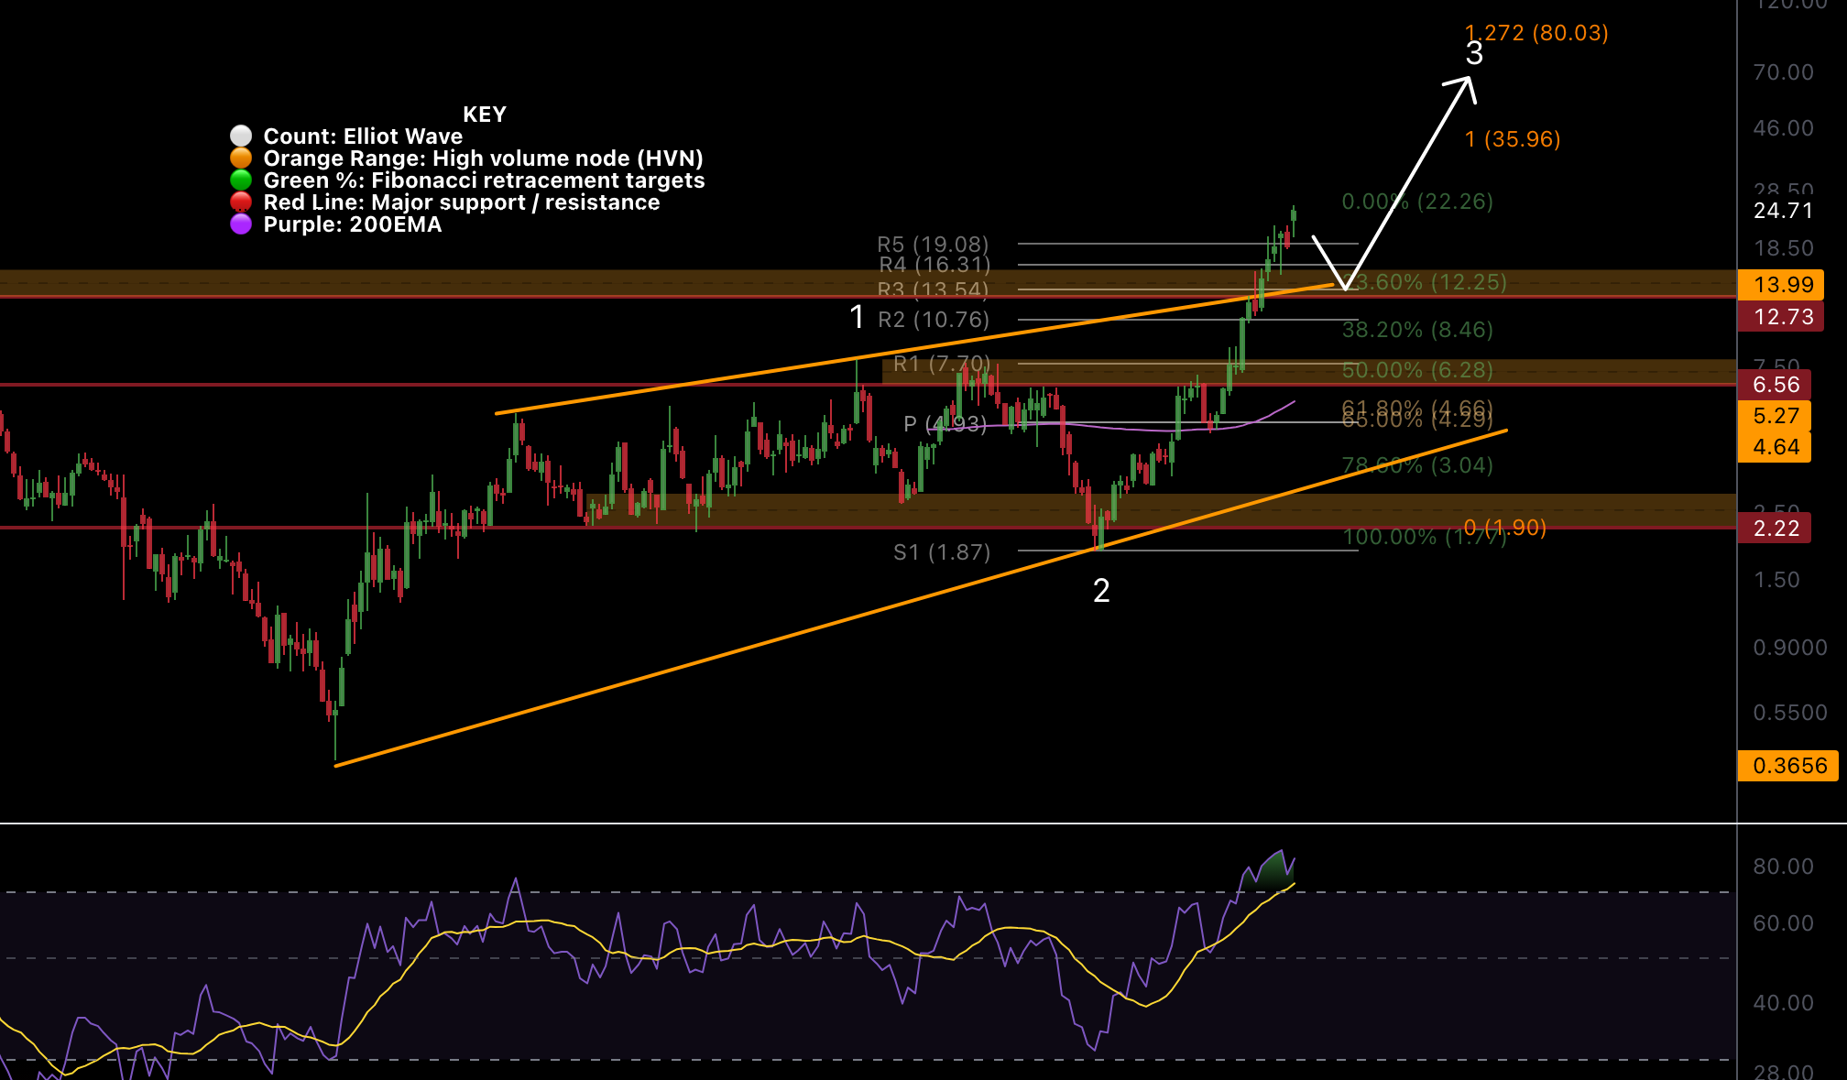
Task: Click the "1 (35.96)" target label
Action: [x=1512, y=139]
